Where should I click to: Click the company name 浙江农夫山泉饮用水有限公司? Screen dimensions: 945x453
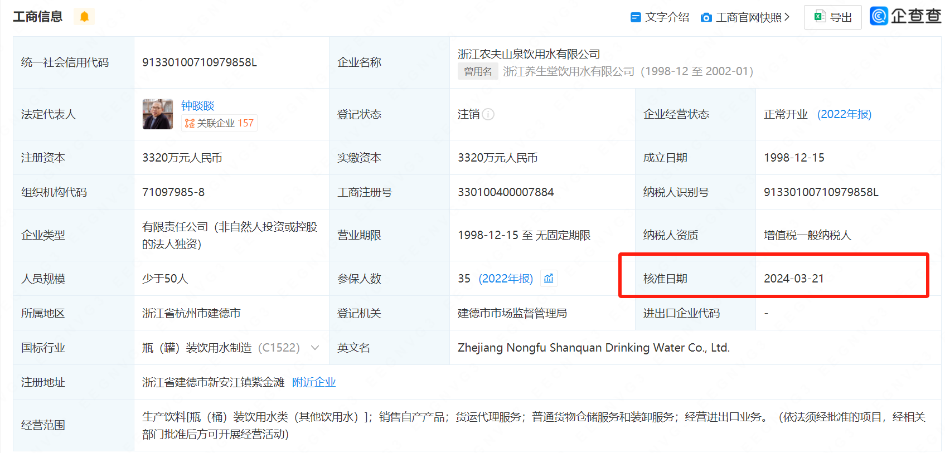click(529, 54)
